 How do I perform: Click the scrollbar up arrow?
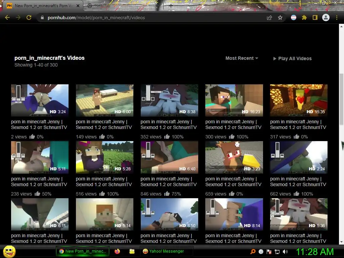pyautogui.click(x=341, y=27)
